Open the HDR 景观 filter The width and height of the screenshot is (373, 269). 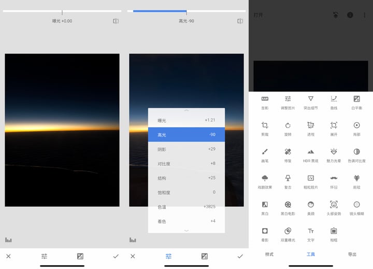310,154
